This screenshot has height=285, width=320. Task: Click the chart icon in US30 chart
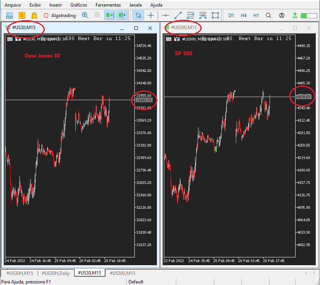(18, 39)
